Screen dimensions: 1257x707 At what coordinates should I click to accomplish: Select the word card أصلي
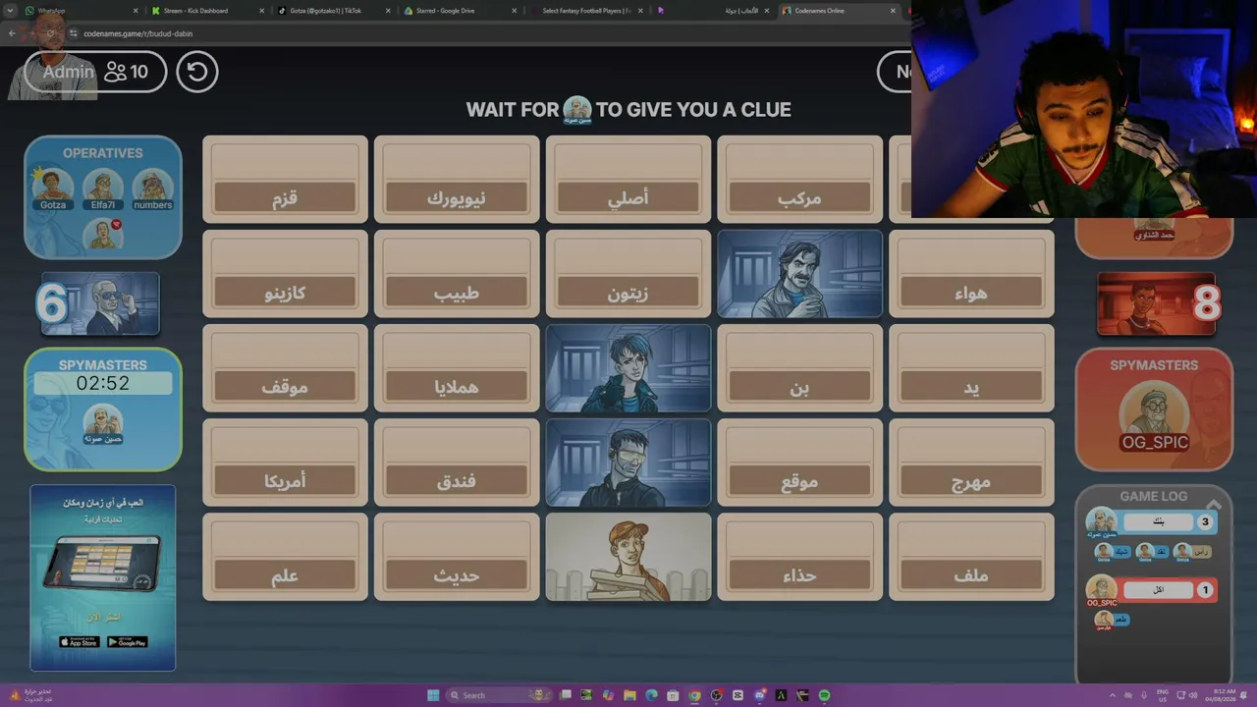(x=628, y=180)
